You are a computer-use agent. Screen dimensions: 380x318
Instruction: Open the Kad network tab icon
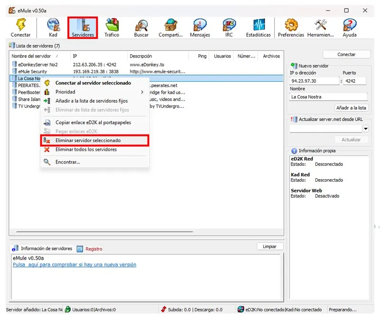[x=52, y=25]
